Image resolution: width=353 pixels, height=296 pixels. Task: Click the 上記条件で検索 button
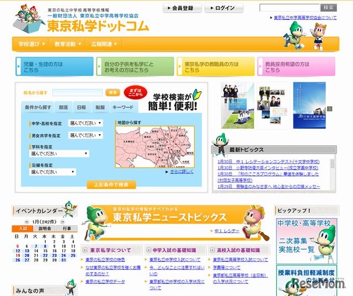coord(111,184)
